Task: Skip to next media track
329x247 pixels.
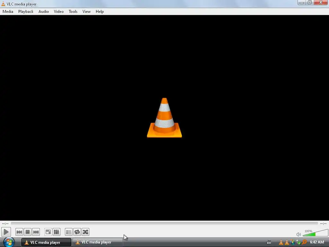Action: [x=36, y=232]
